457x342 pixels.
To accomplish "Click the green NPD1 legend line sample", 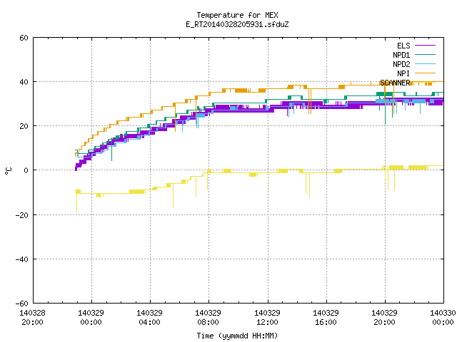I will tap(425, 54).
